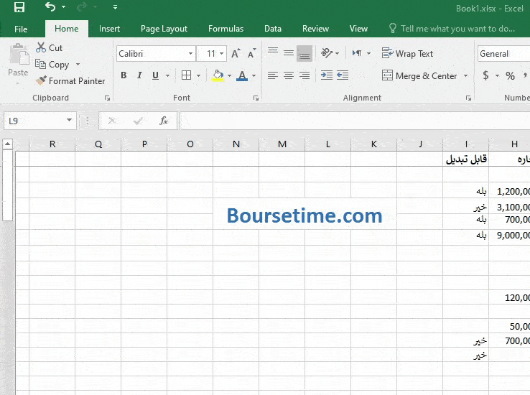Click the Cut scissors button

click(x=50, y=48)
